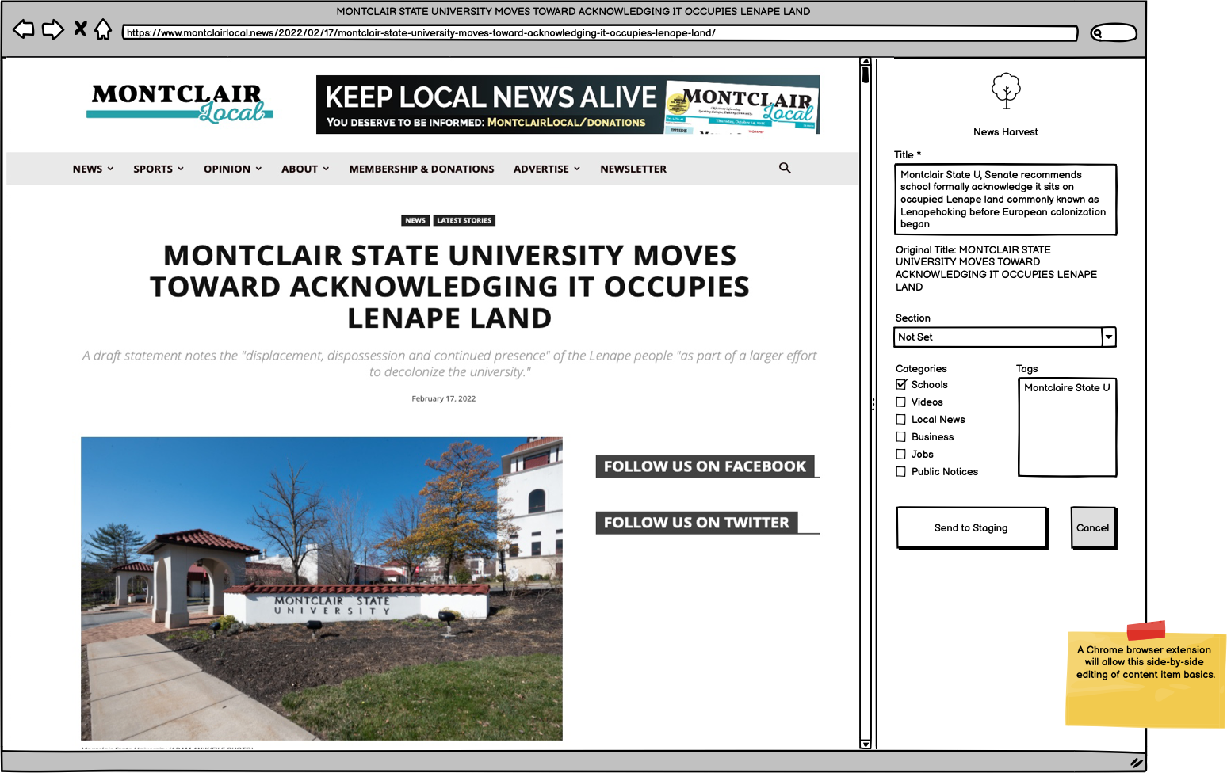Open the NEWSLETTER menu item
Screen dimensions: 1227x773
(x=633, y=169)
